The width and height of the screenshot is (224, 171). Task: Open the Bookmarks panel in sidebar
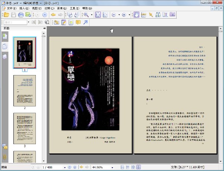click(5, 36)
